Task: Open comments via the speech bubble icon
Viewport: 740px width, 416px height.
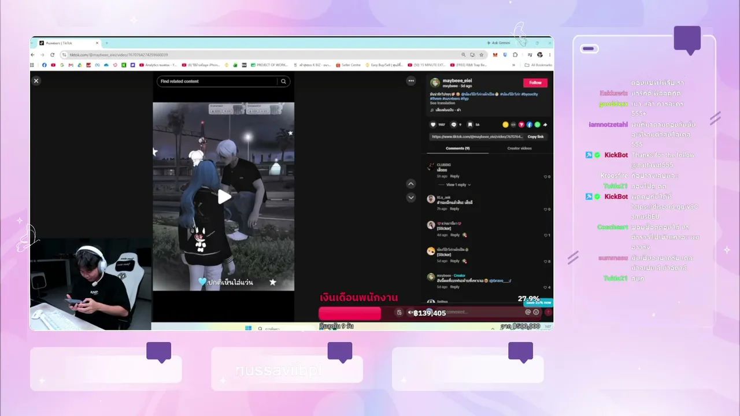Action: [x=453, y=124]
